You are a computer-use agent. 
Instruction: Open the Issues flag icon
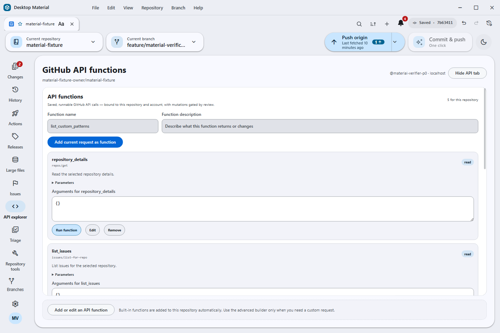15,183
